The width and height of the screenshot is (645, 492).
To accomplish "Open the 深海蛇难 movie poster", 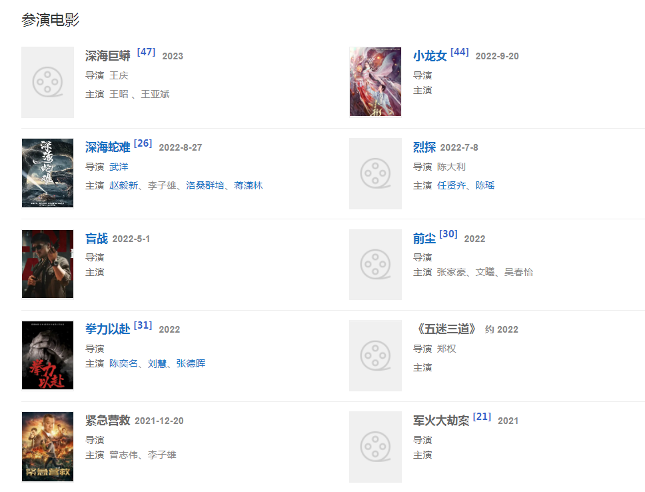I will (x=47, y=173).
